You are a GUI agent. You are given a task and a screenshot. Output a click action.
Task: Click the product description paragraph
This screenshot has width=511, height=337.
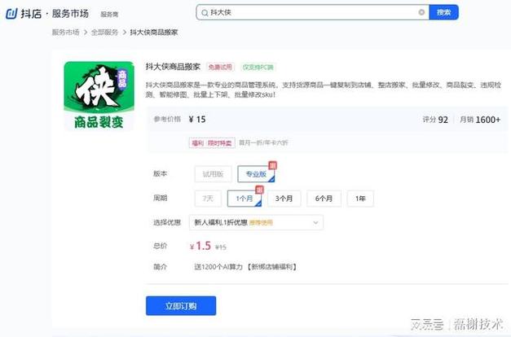323,90
